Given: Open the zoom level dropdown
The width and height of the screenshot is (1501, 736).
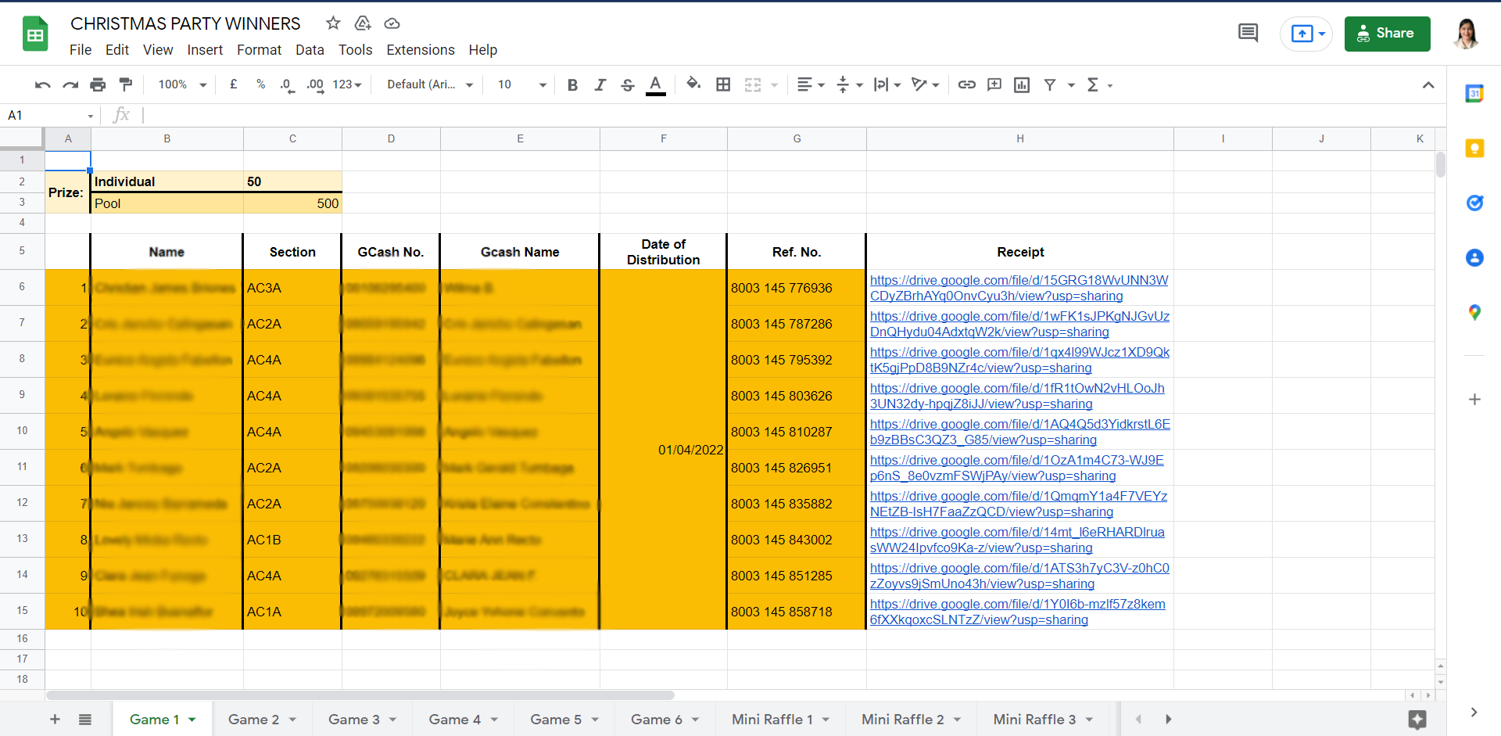Looking at the screenshot, I should 182,84.
